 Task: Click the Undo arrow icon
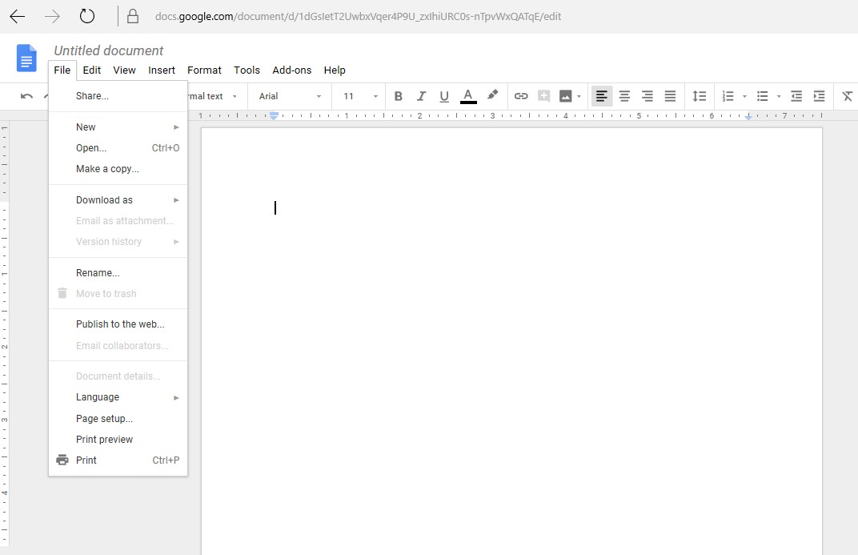26,96
